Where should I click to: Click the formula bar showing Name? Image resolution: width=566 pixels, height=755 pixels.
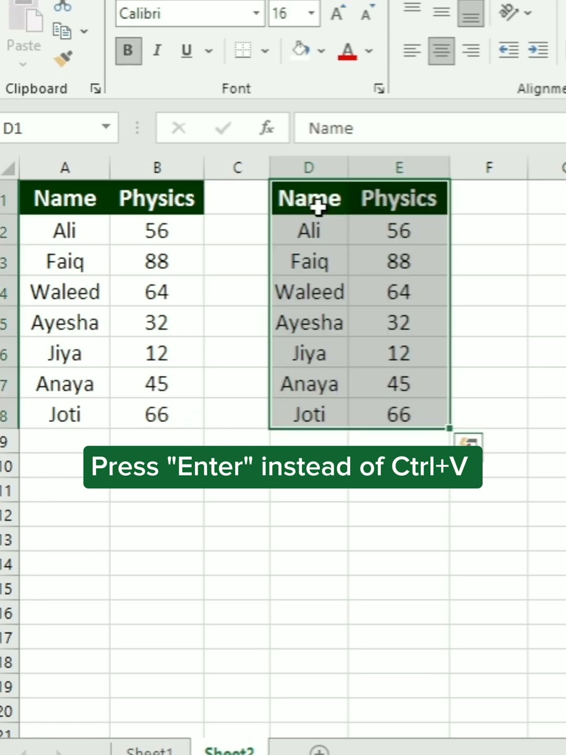coord(430,128)
